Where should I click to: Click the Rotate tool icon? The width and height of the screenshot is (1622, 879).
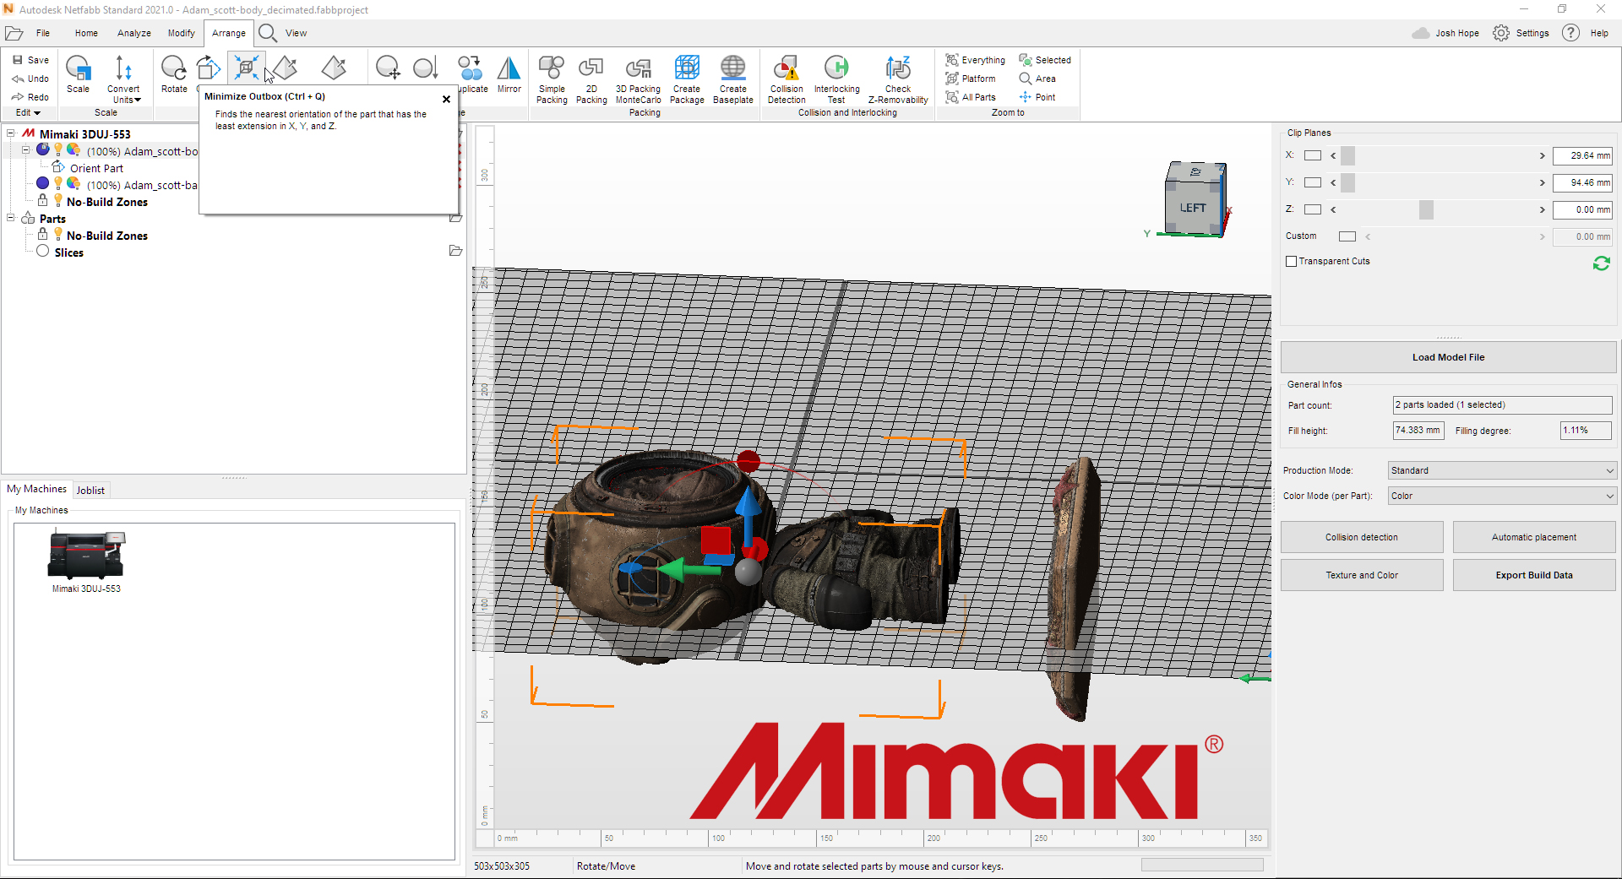(x=174, y=69)
